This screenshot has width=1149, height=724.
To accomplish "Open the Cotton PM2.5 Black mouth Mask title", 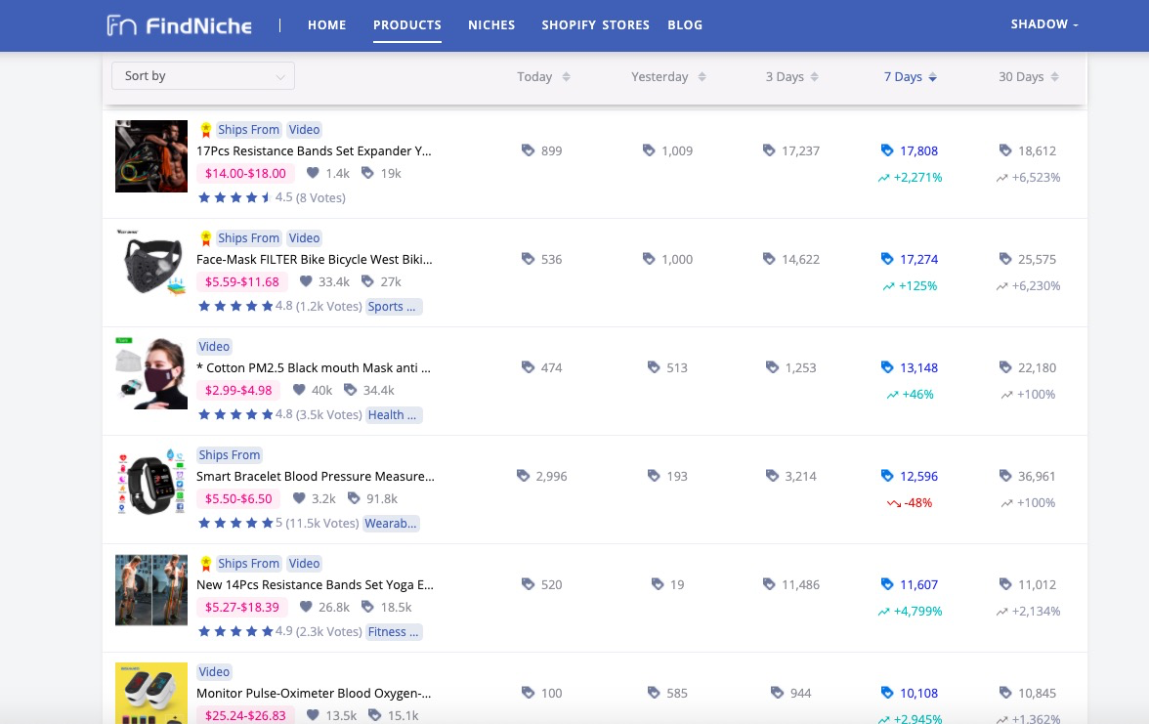I will pyautogui.click(x=314, y=367).
